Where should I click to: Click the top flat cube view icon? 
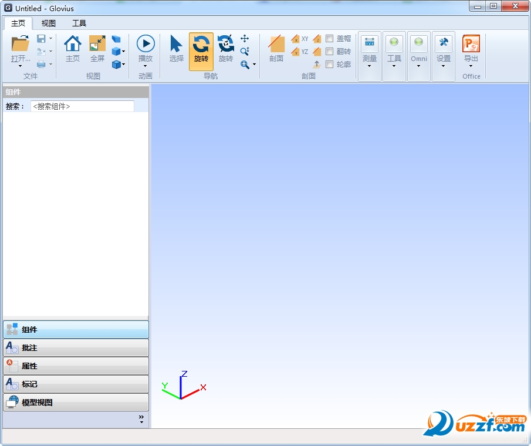(x=116, y=39)
